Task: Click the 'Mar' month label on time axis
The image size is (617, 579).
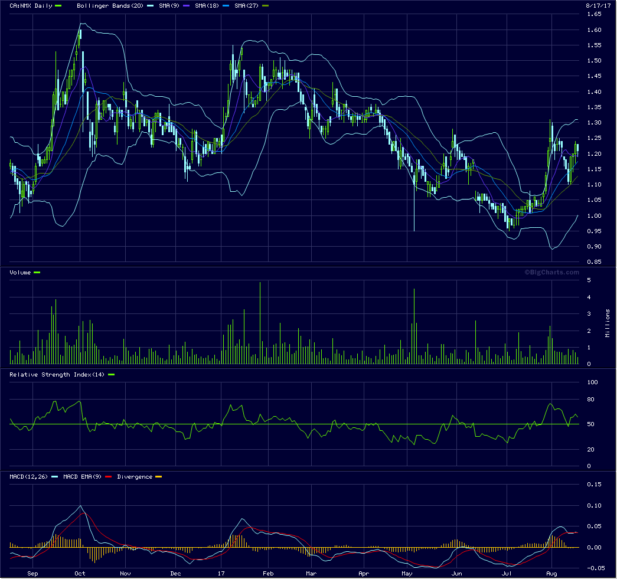Action: coord(311,574)
